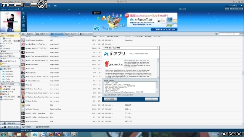Click OK in the version dialog
Viewport: 244px width, 137px height.
tap(151, 99)
